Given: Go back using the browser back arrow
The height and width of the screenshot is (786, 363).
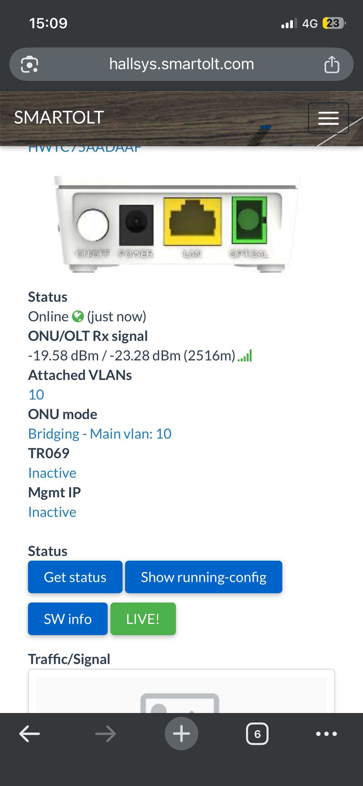Looking at the screenshot, I should click(29, 734).
